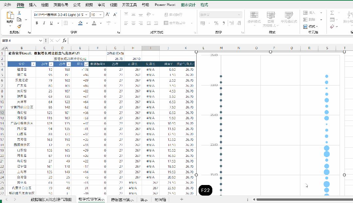
Task: Open Conditional Formatting (条件格式)
Action: 254,19
